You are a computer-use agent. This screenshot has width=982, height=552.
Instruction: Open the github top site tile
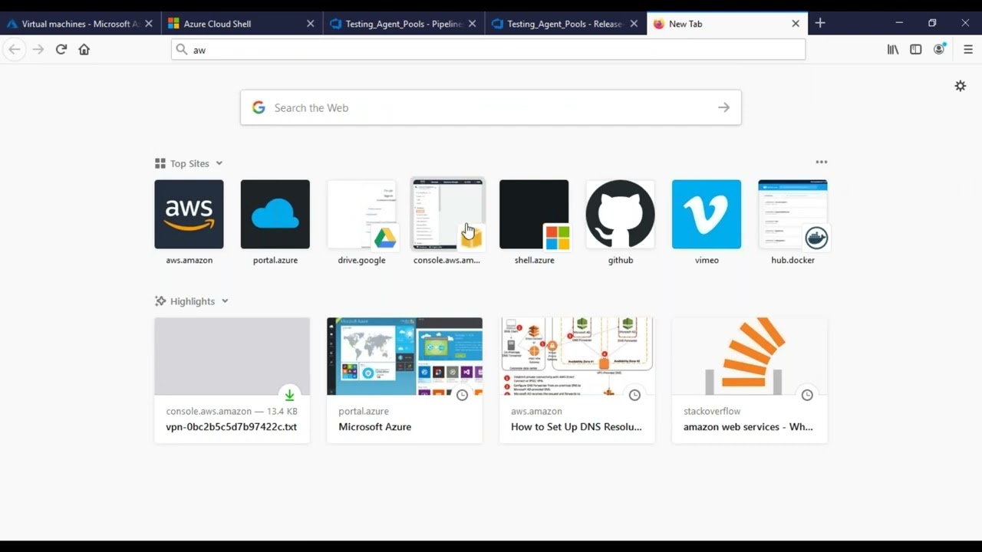[621, 215]
